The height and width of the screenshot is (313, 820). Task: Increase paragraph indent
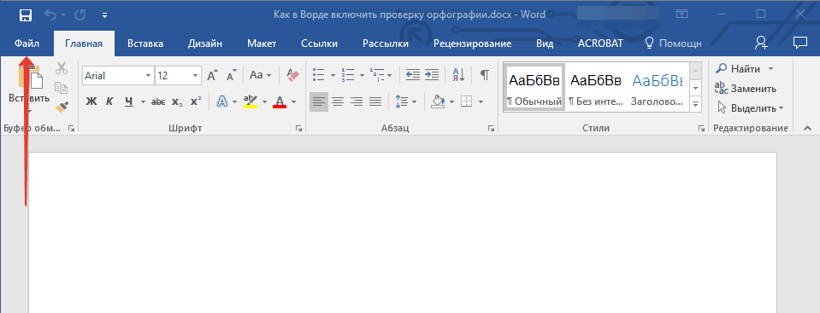(432, 75)
